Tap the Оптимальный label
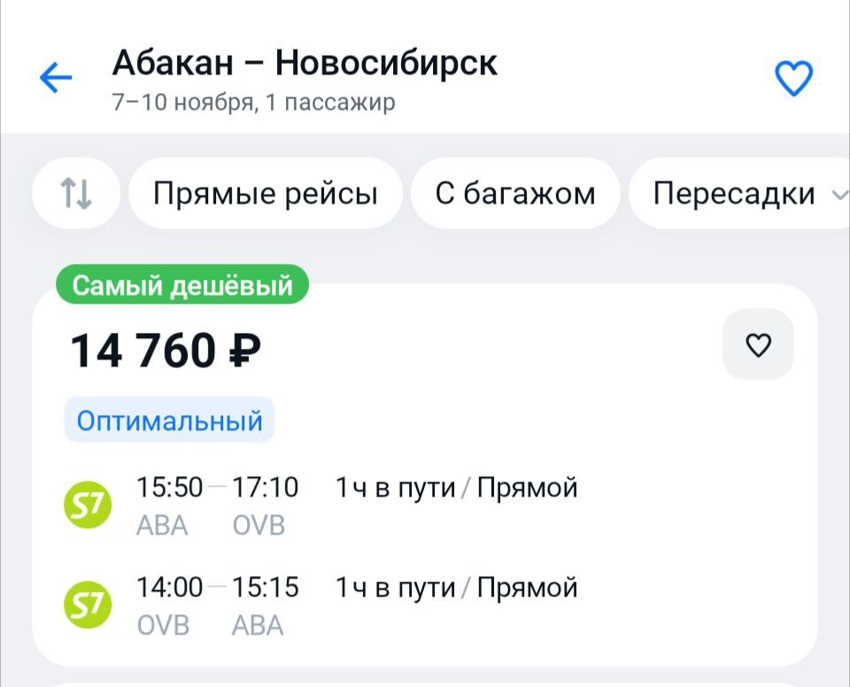 pos(169,420)
